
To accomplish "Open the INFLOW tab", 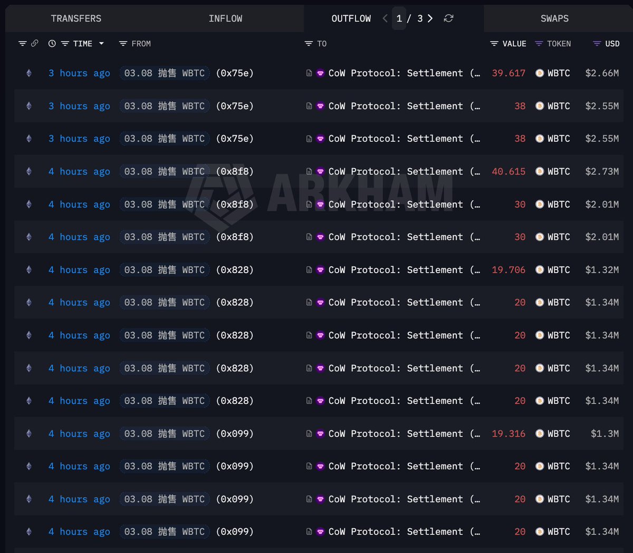I will coord(225,18).
